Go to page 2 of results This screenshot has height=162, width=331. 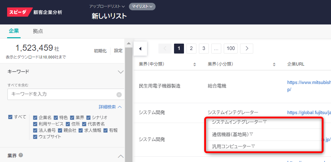pos(191,49)
